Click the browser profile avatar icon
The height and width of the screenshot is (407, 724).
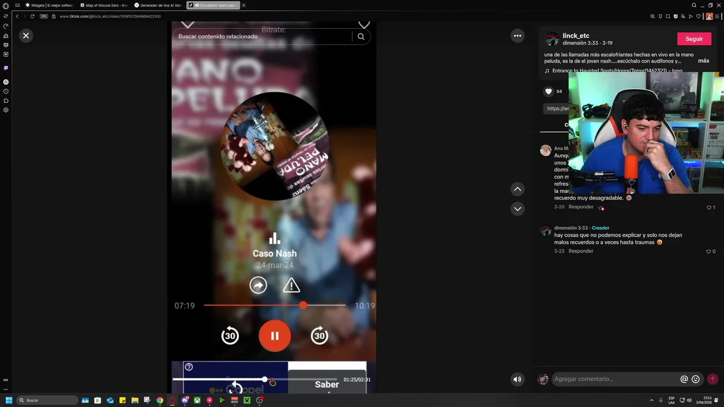tap(709, 16)
